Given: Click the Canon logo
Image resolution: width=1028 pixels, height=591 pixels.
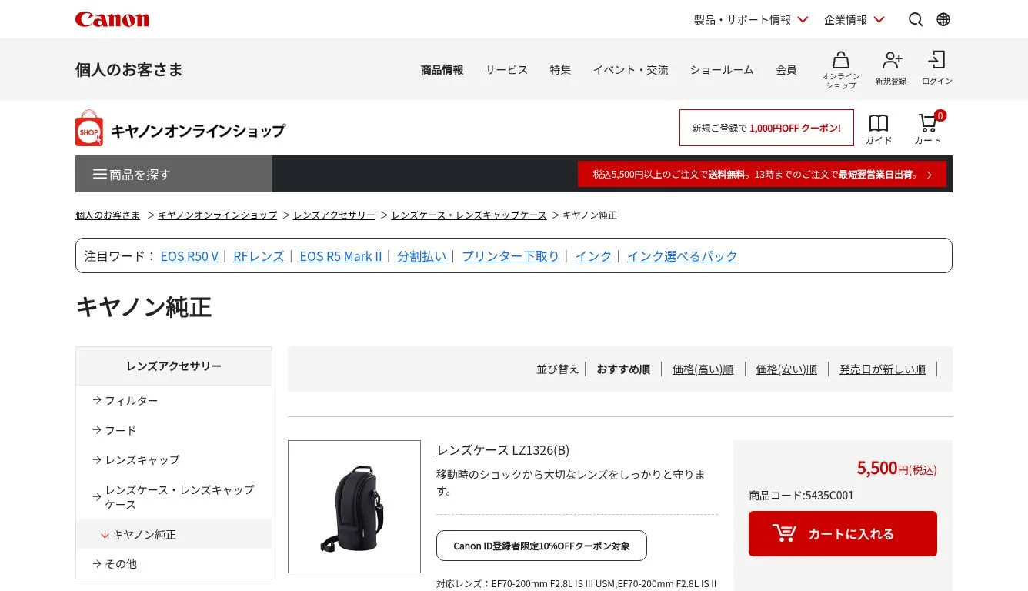Looking at the screenshot, I should tap(112, 19).
